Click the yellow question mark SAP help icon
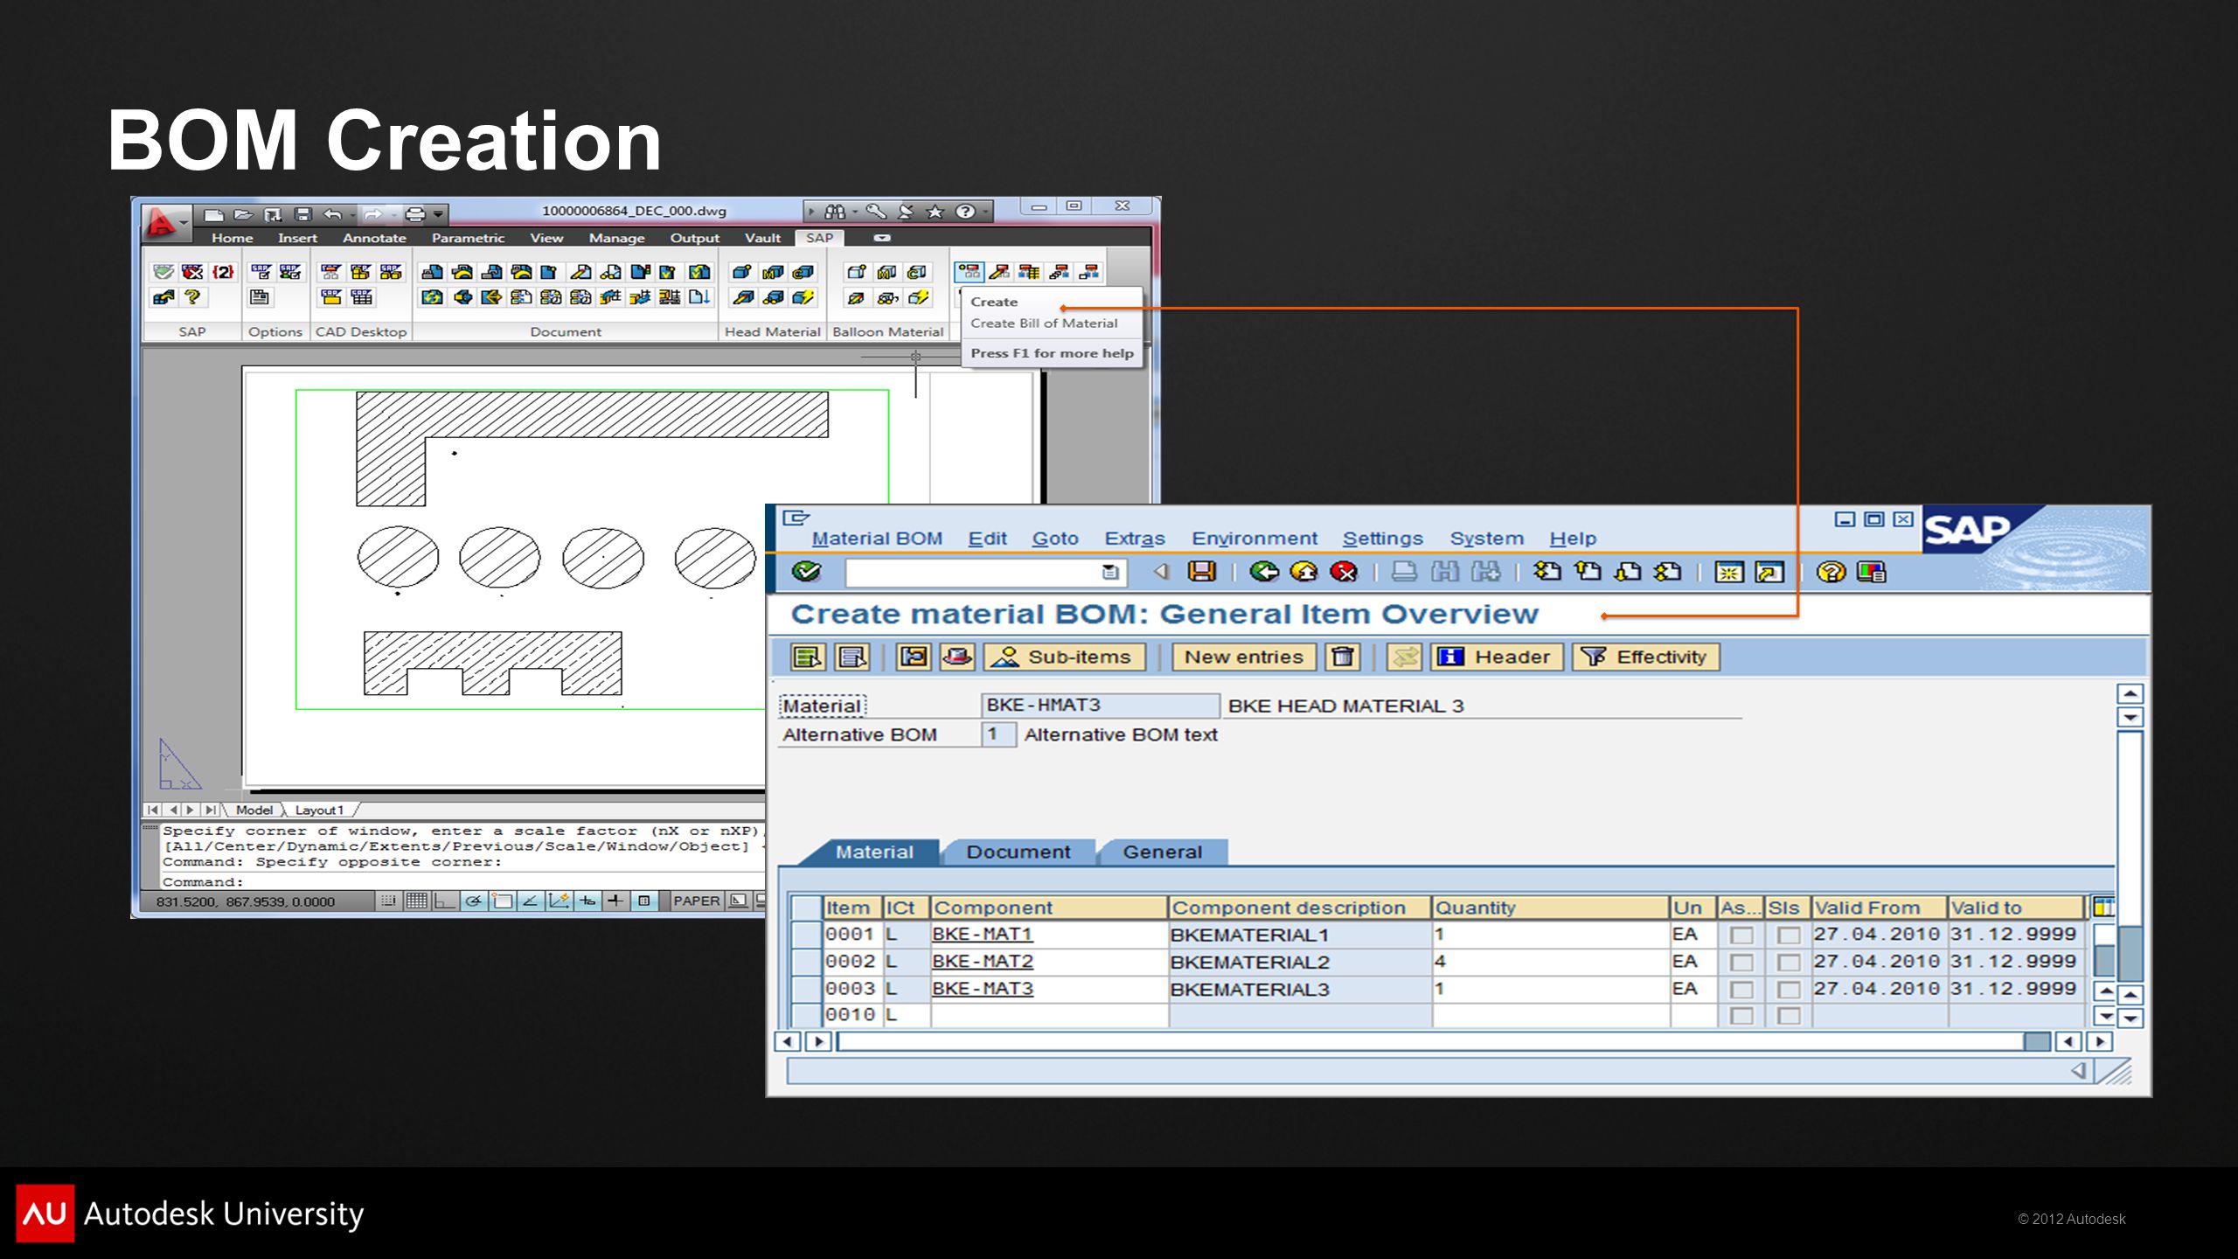The height and width of the screenshot is (1259, 2238). point(192,297)
